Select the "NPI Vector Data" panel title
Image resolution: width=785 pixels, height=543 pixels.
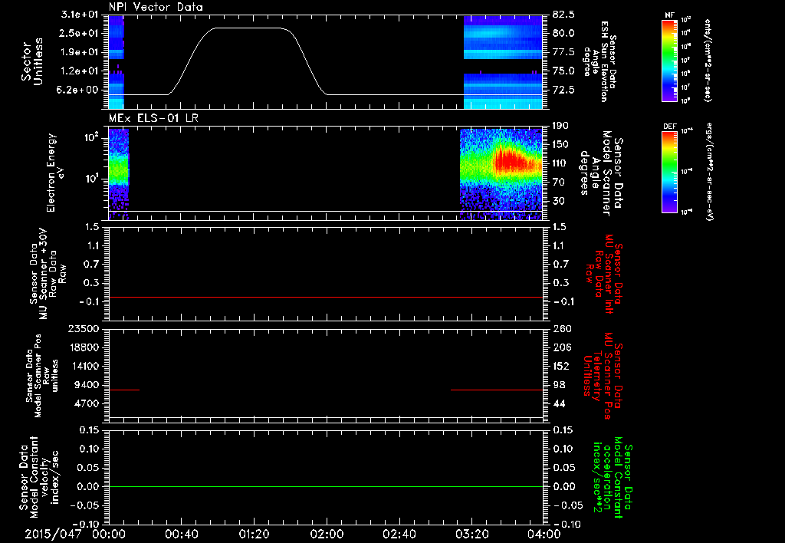(156, 7)
